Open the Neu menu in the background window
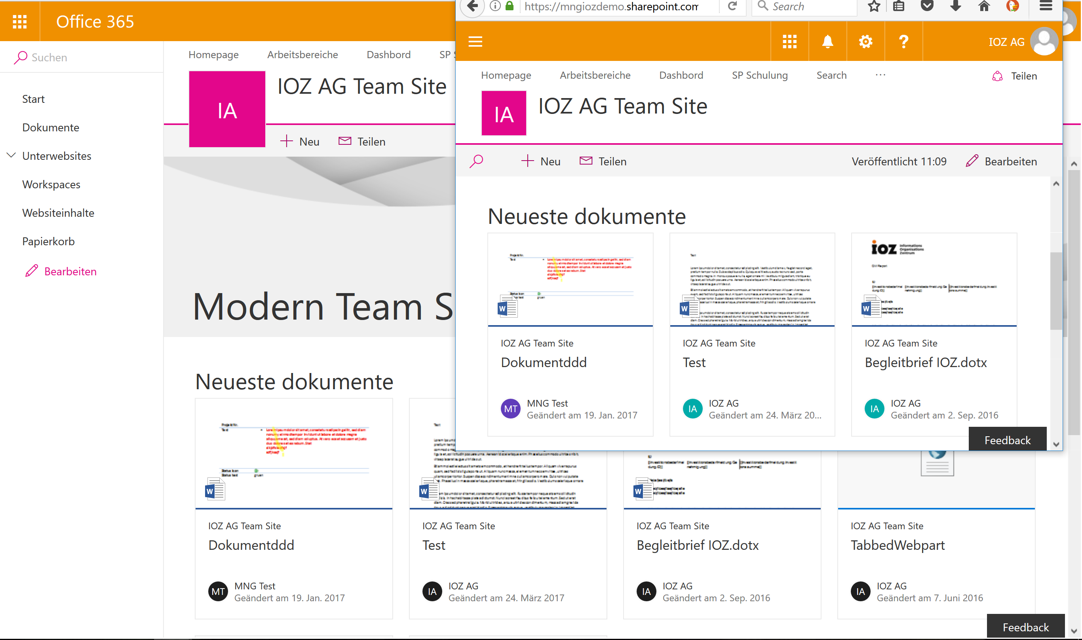The image size is (1082, 640). tap(300, 142)
